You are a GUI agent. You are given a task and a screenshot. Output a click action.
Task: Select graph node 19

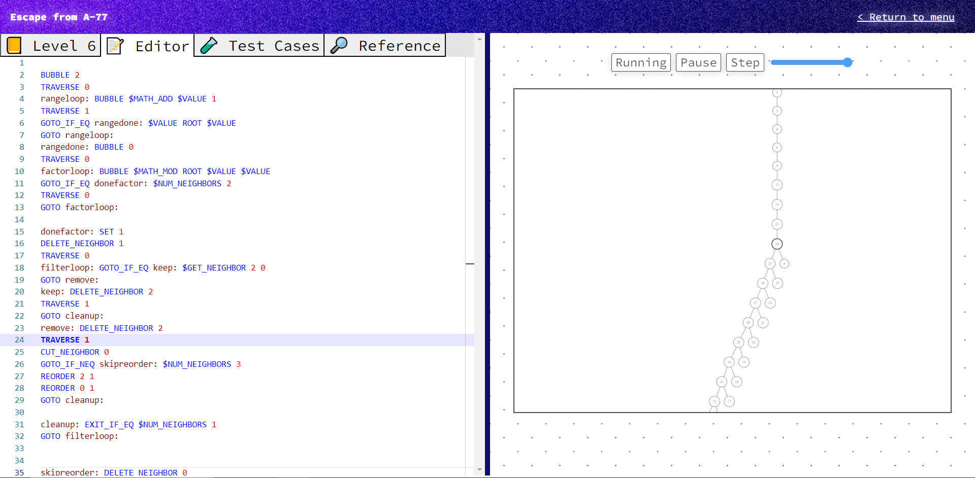pyautogui.click(x=744, y=362)
